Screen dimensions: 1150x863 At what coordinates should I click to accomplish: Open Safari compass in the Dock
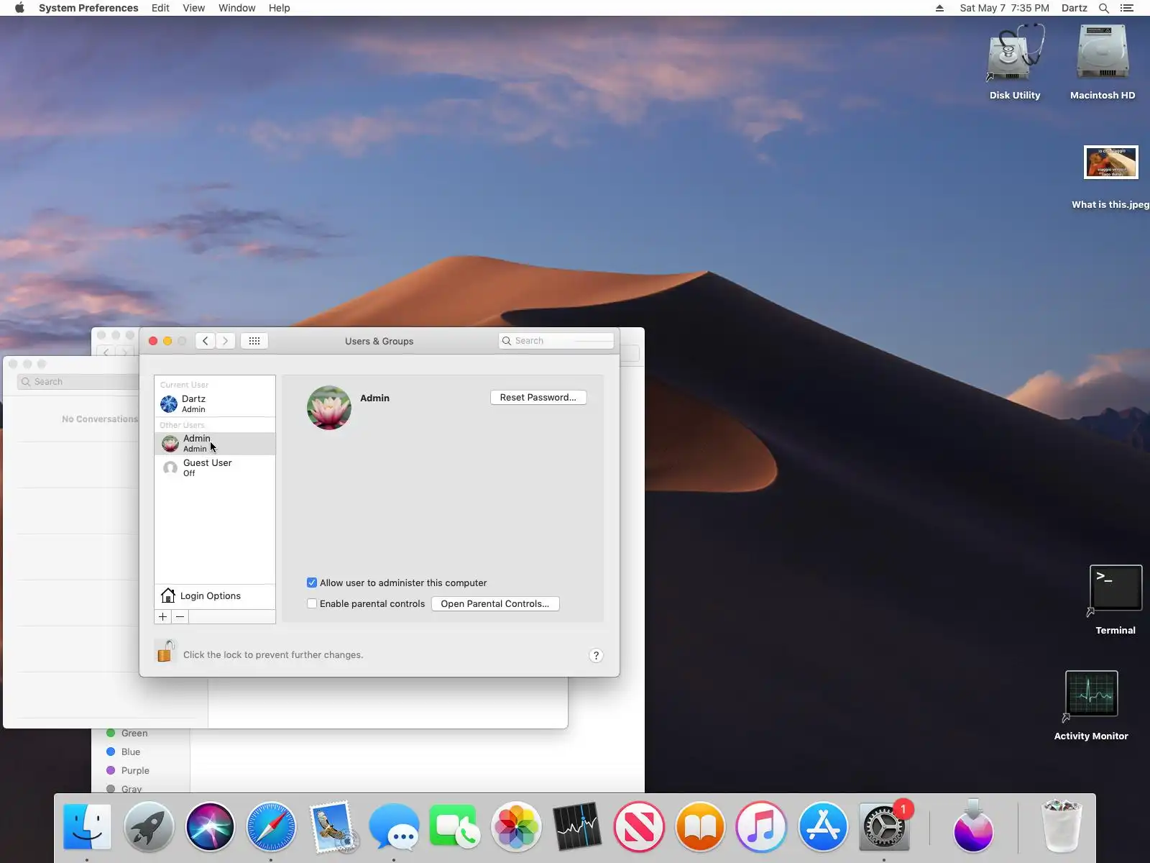pyautogui.click(x=271, y=827)
